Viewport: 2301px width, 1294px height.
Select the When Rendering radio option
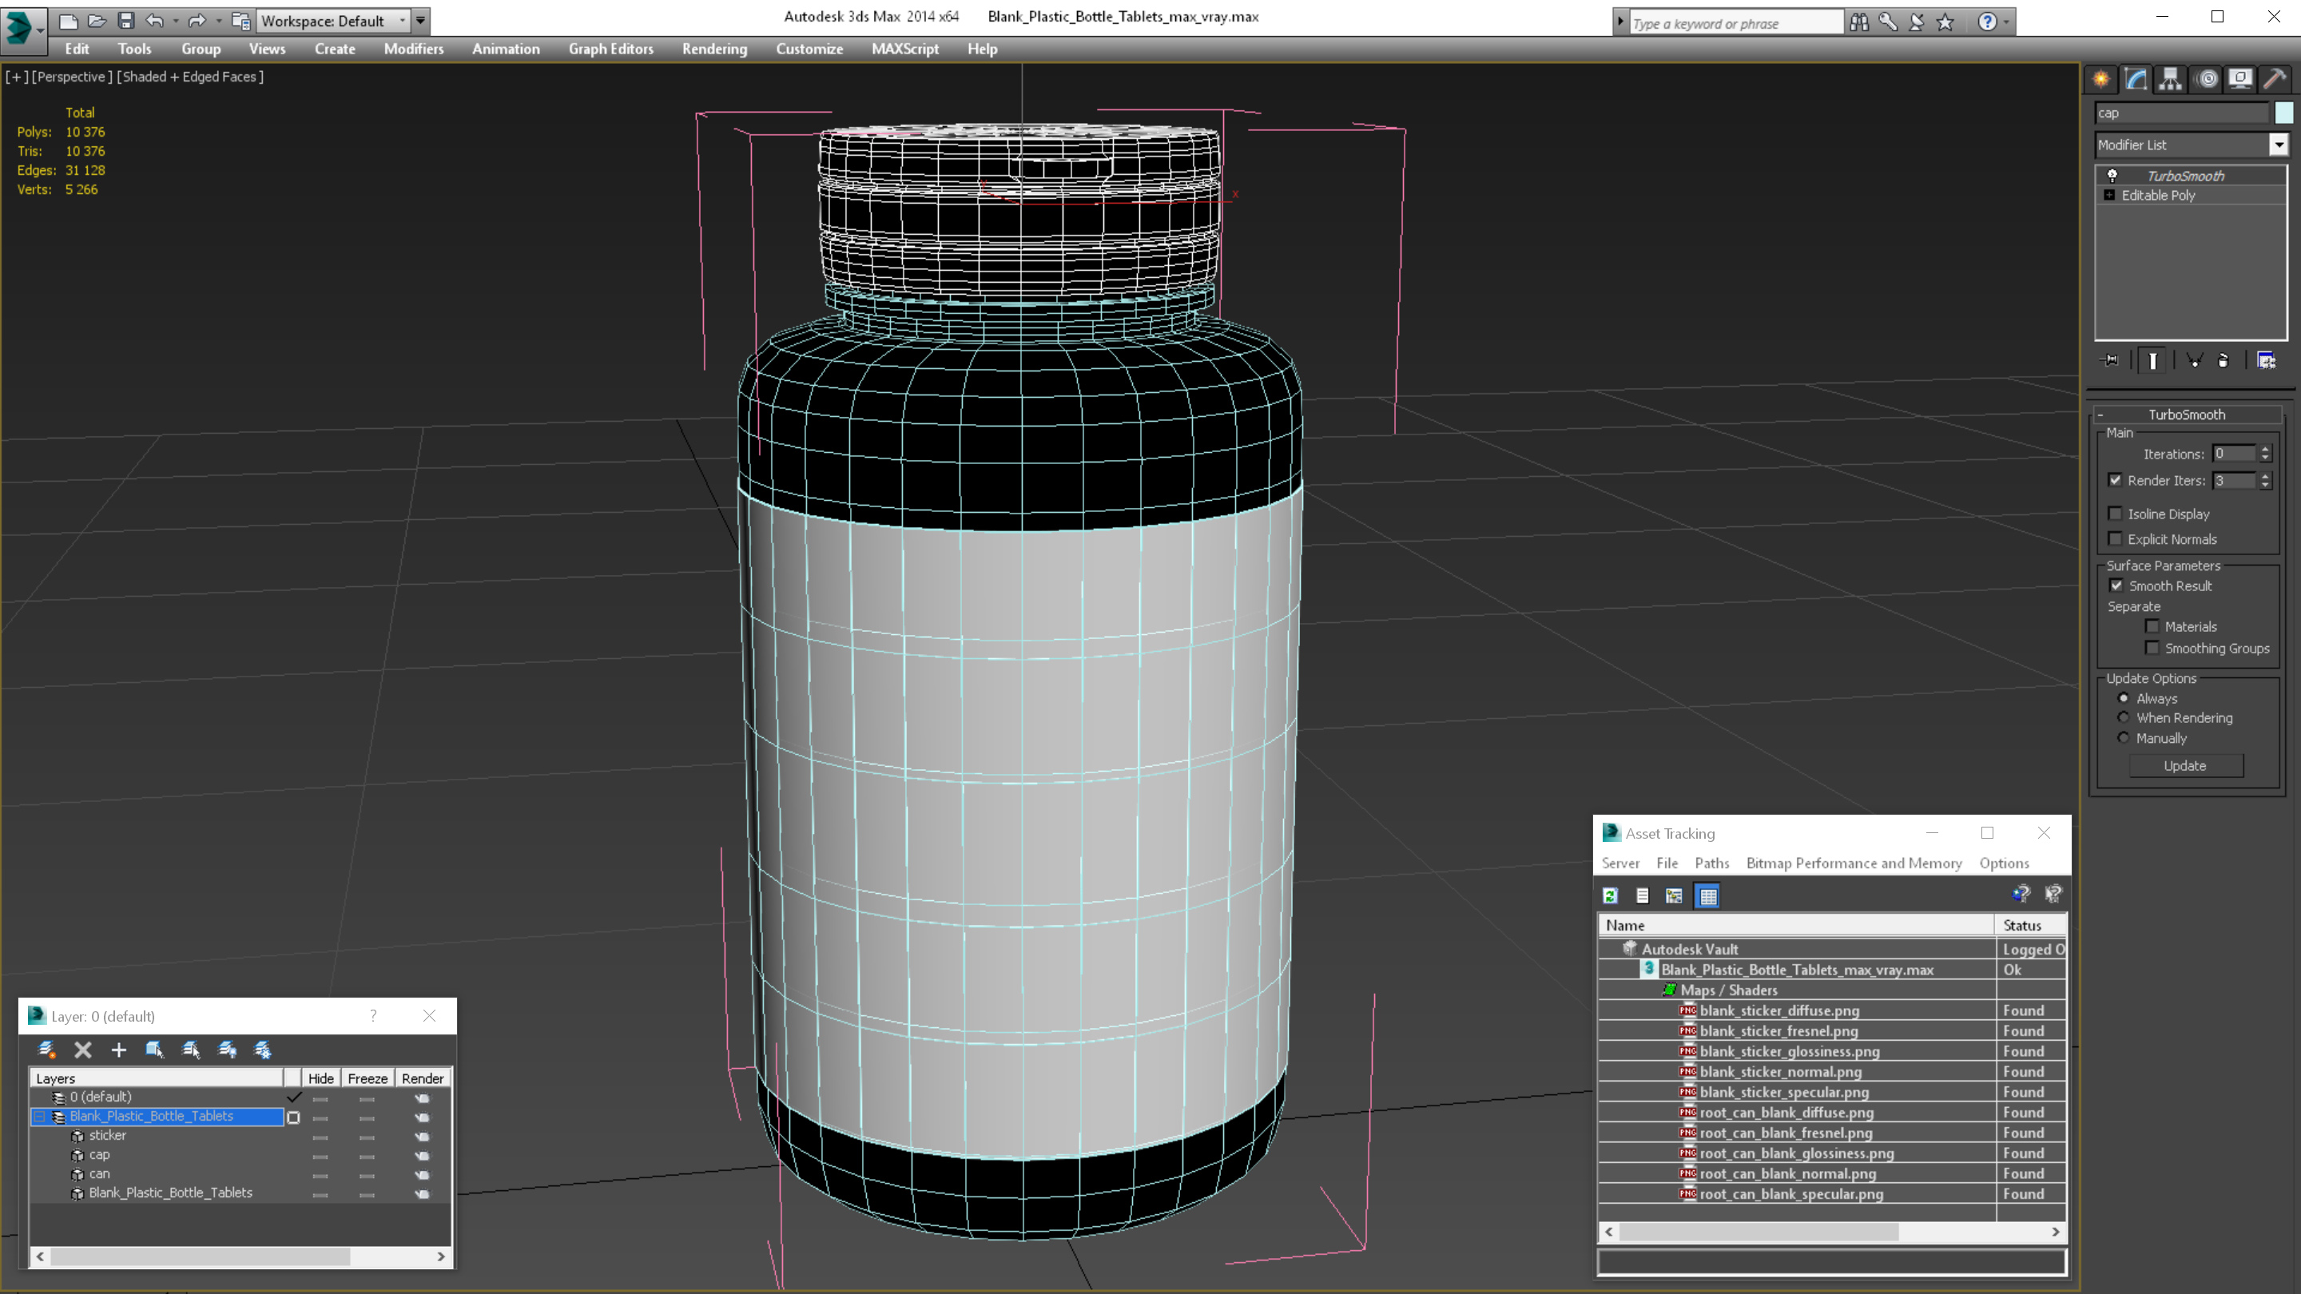[2124, 718]
